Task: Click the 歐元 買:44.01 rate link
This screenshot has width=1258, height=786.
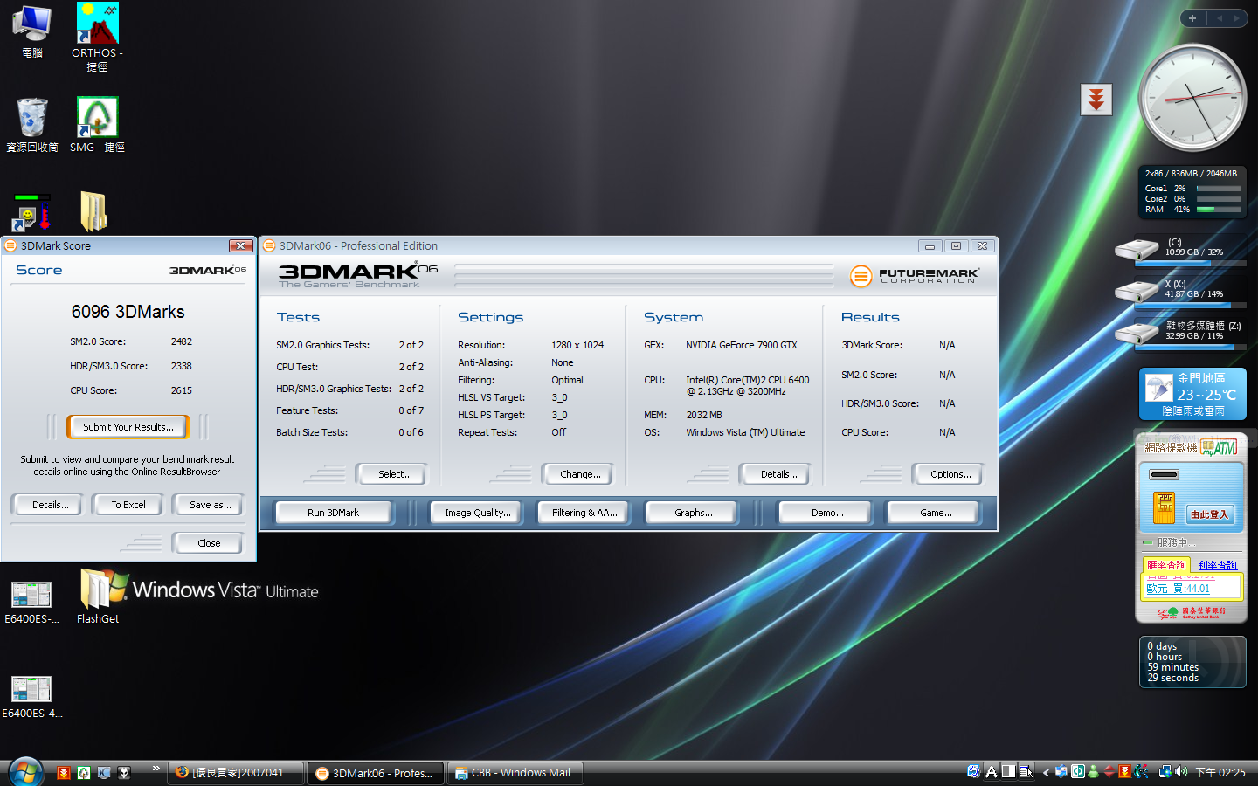Action: point(1179,589)
